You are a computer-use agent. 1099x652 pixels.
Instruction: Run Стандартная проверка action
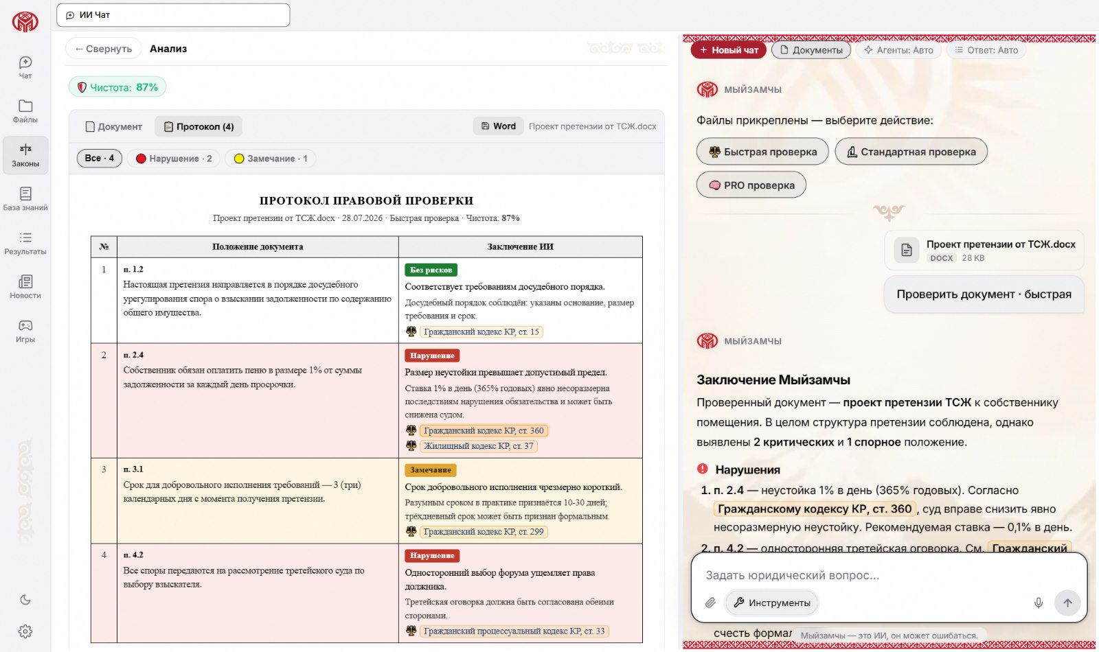[911, 152]
